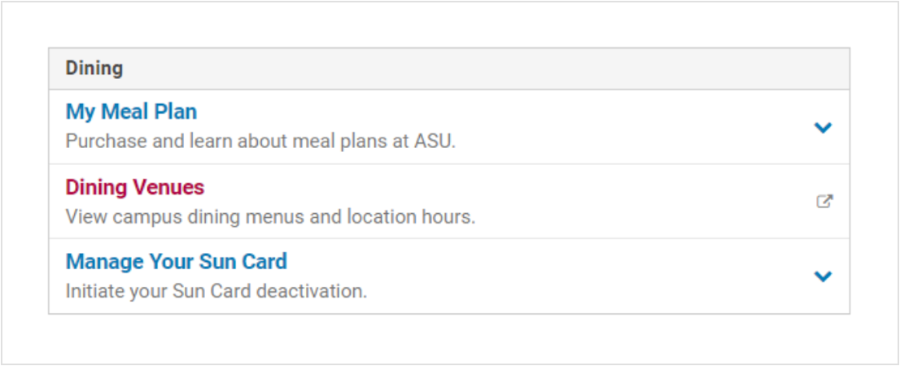The image size is (900, 366).
Task: Expand the Manage Your Sun Card chevron
Action: [823, 277]
